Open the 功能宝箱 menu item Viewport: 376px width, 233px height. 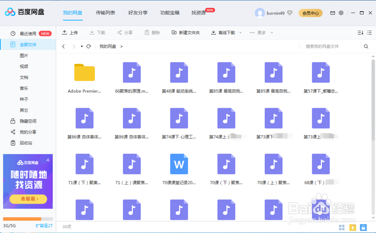click(x=170, y=12)
